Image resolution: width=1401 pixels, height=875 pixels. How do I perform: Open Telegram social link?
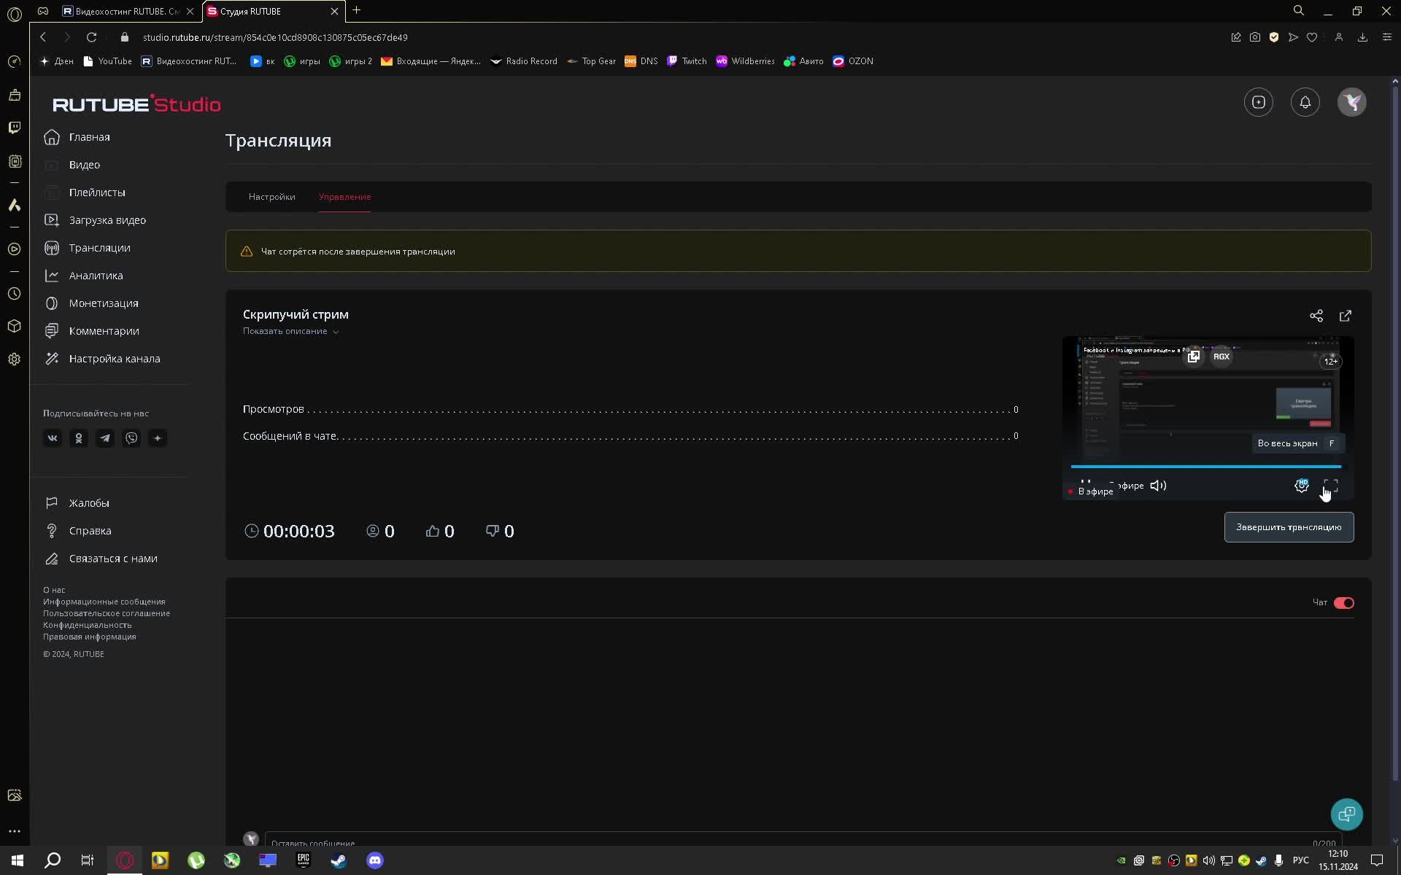point(105,438)
